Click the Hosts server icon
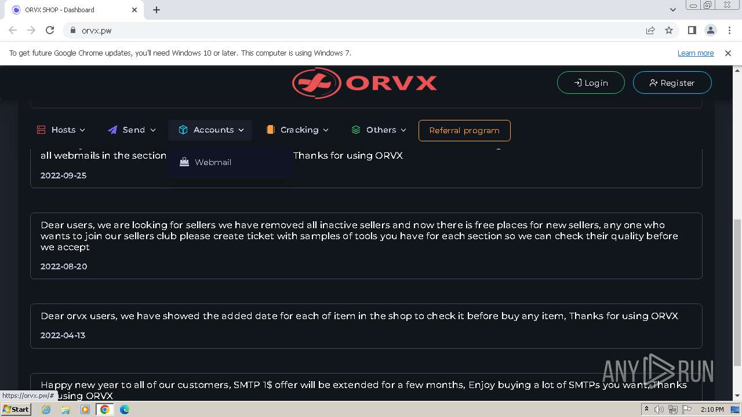Image resolution: width=742 pixels, height=417 pixels. click(x=41, y=130)
